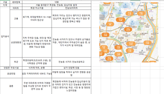Viewport: 164px width, 94px height.
Task: Select the 장안동 7.9억 map bubble
Action: 147,43
